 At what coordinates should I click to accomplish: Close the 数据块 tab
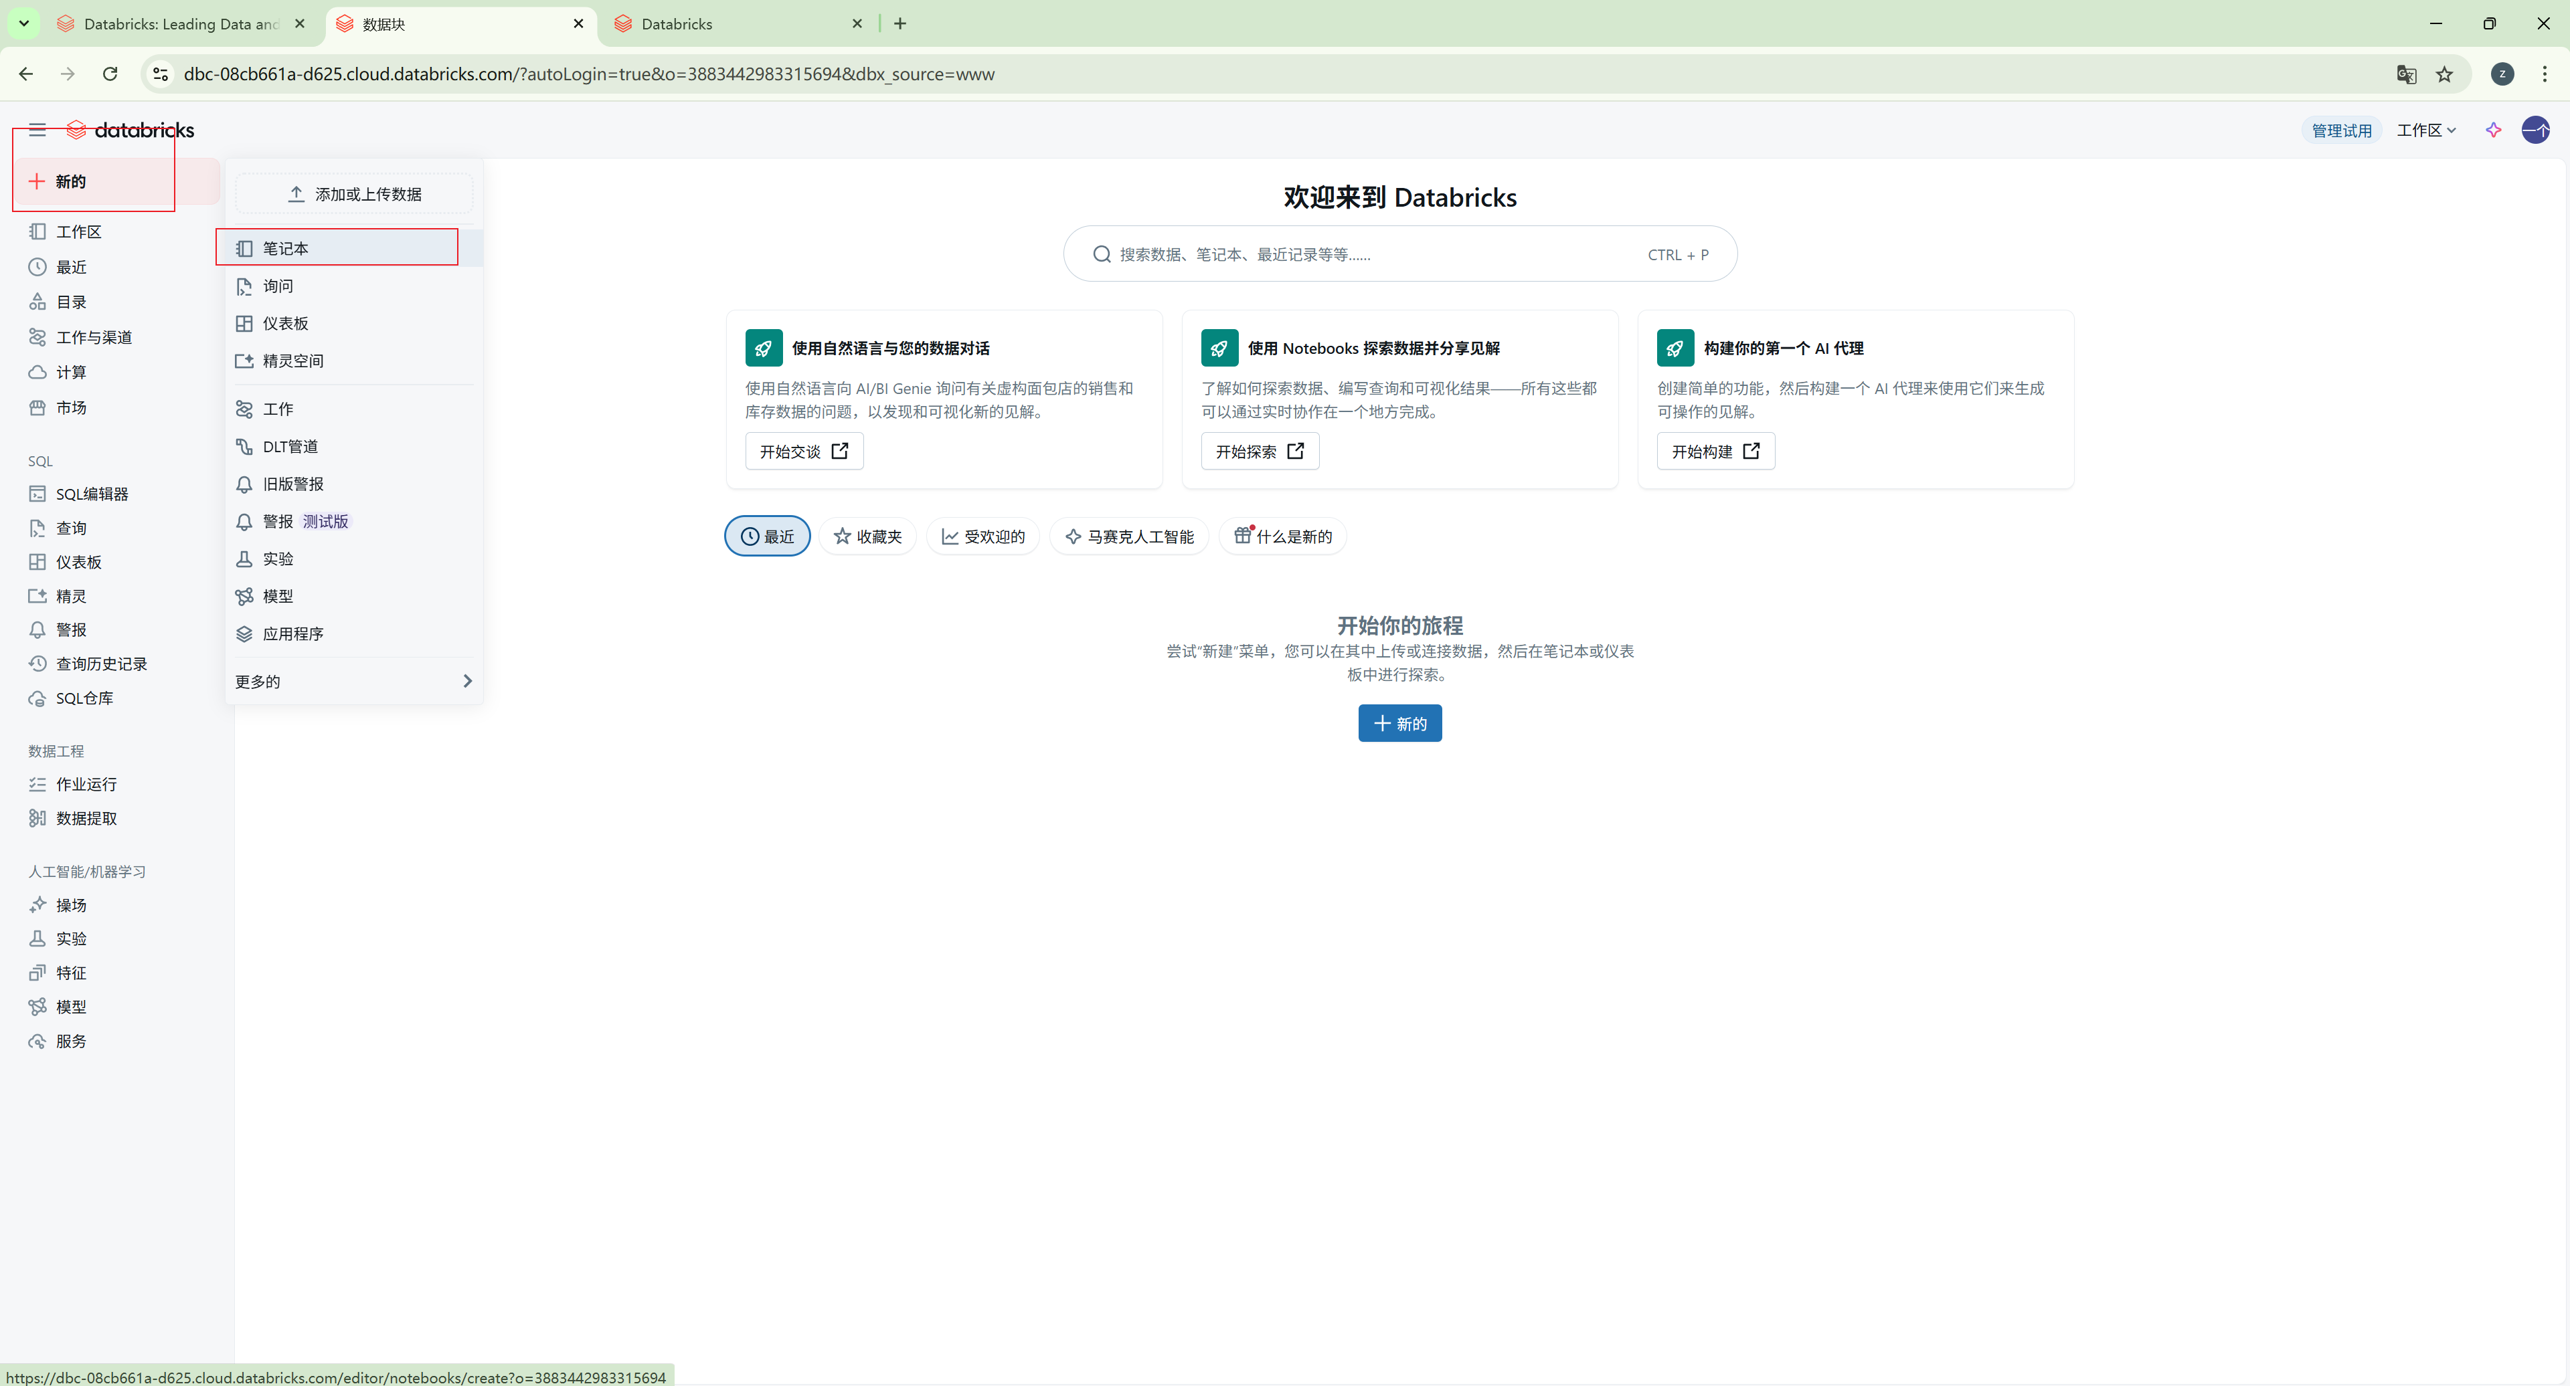pyautogui.click(x=579, y=24)
